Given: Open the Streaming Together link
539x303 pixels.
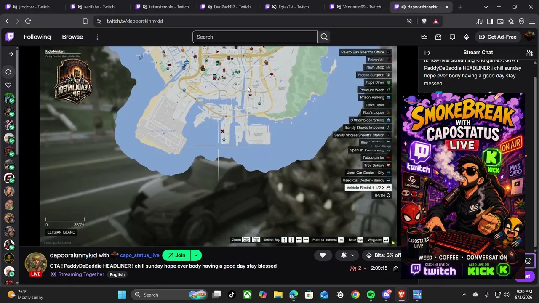Looking at the screenshot, I should pyautogui.click(x=81, y=274).
